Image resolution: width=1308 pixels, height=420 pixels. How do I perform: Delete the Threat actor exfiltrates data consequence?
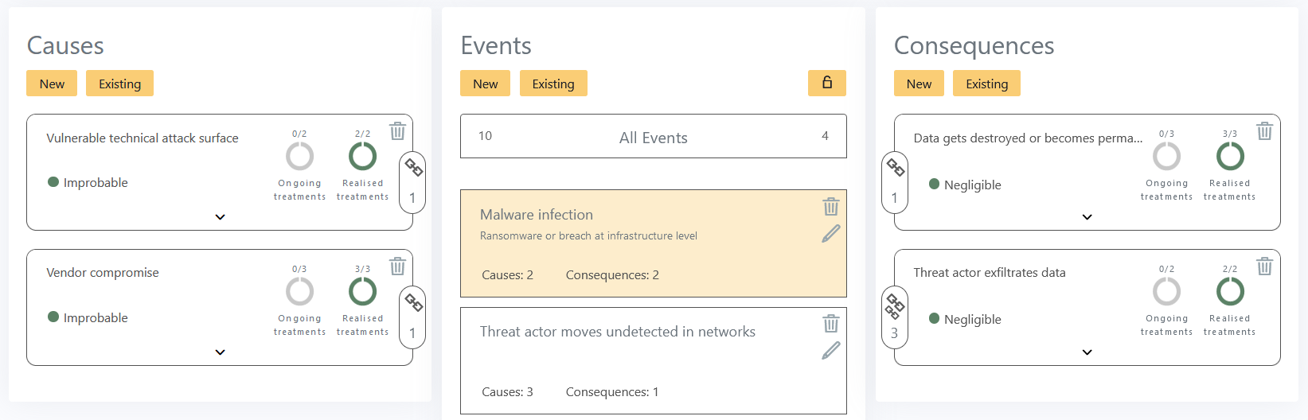1264,266
